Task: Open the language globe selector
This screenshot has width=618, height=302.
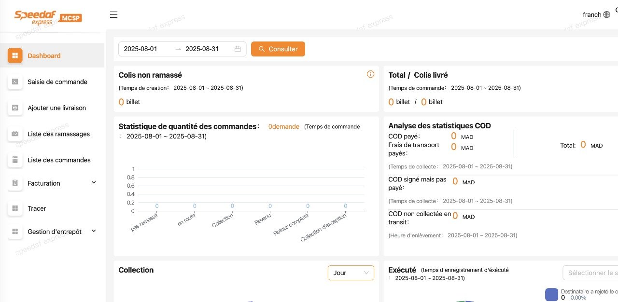Action: (606, 15)
